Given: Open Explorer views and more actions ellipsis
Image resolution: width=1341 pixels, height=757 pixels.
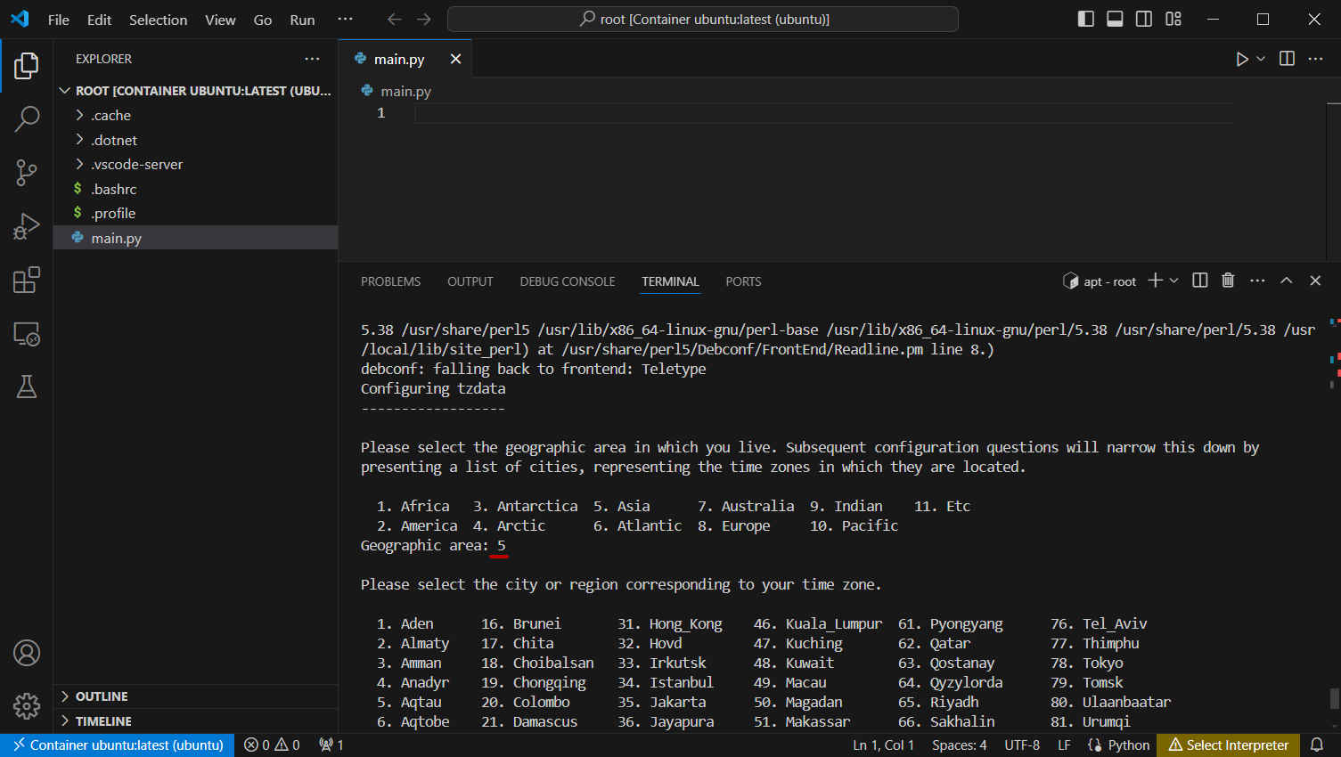Looking at the screenshot, I should click(x=312, y=59).
